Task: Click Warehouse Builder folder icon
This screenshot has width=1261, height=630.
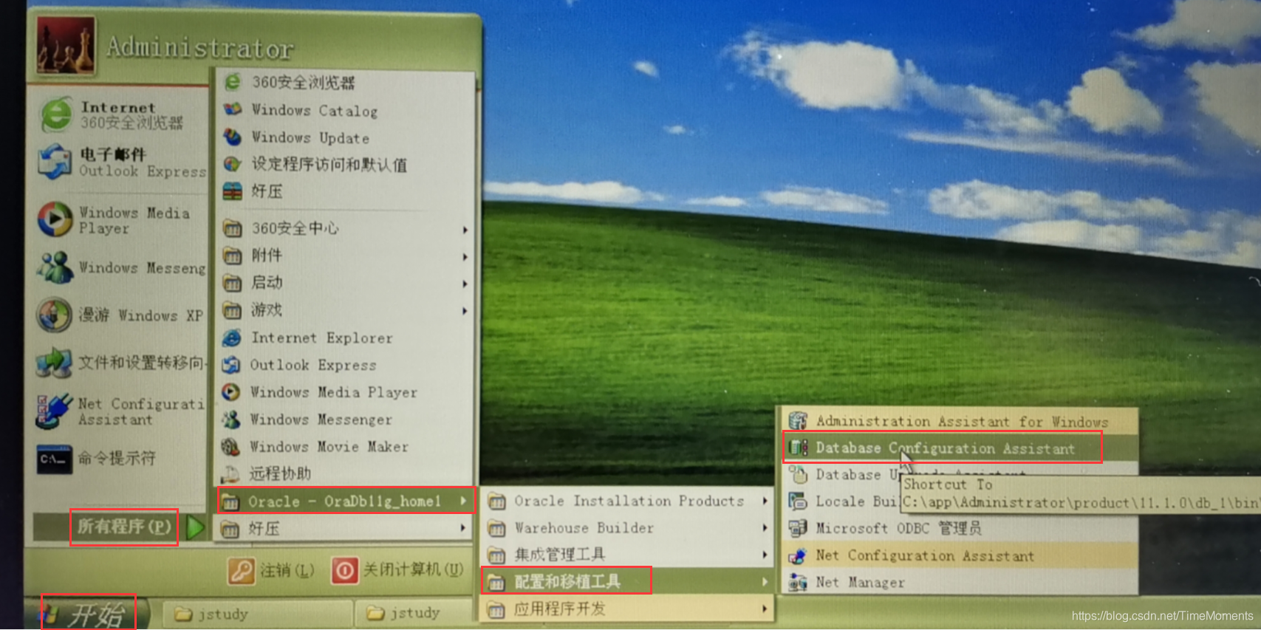Action: point(497,529)
